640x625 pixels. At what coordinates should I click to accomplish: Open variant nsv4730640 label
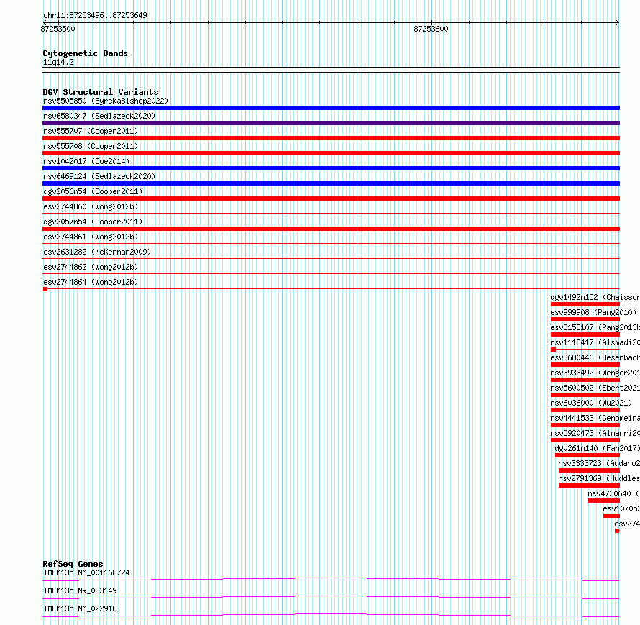coord(614,493)
